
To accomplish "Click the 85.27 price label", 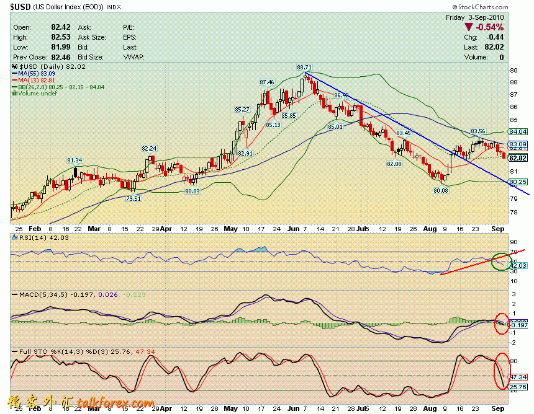I will click(x=242, y=110).
